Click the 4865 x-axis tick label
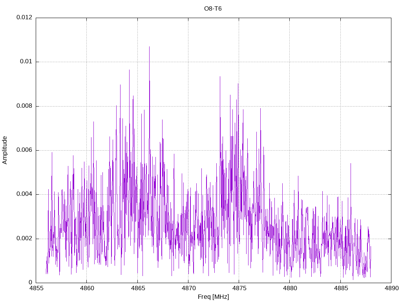Screen dimensions: 402x302 tap(138, 288)
